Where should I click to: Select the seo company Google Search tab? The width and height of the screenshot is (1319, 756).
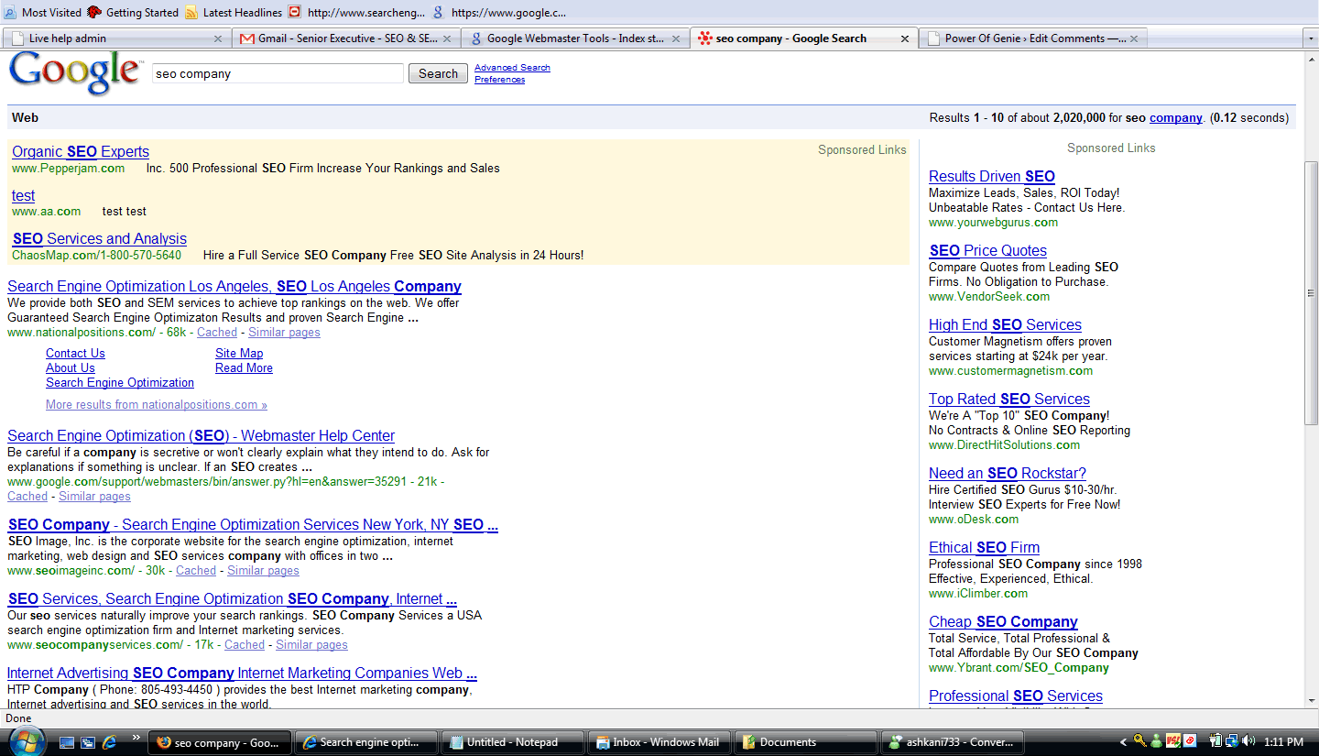(804, 38)
